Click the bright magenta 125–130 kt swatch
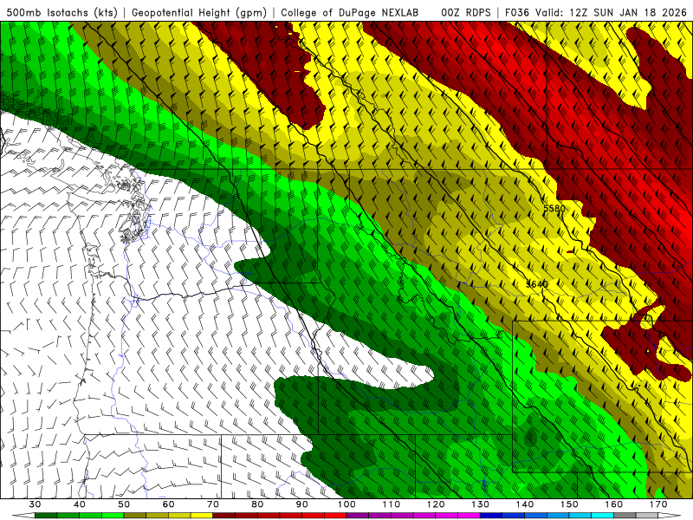The width and height of the screenshot is (693, 520). pos(469,516)
